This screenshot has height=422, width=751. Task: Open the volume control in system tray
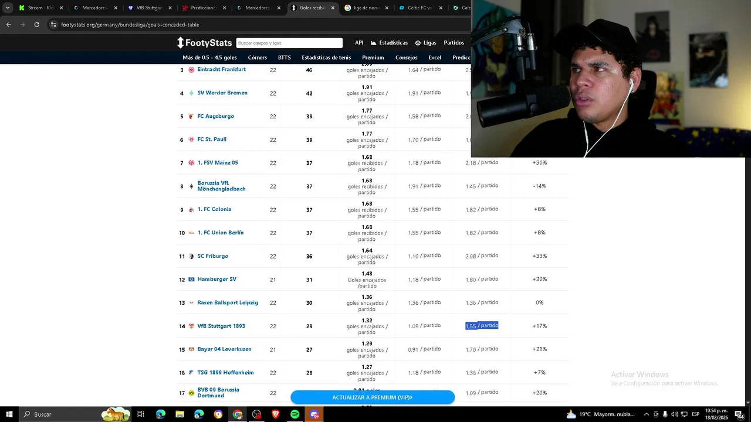[x=674, y=414]
